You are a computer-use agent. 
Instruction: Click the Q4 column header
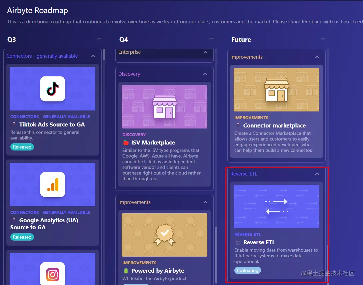(124, 40)
